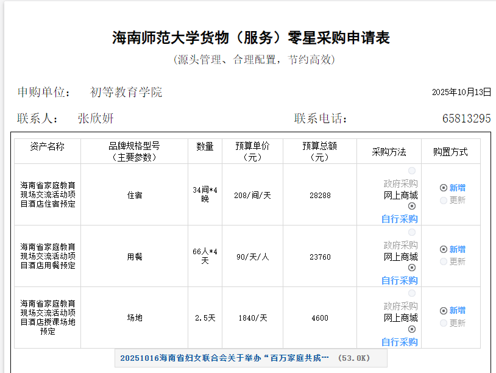This screenshot has width=496, height=373.
Task: Open the 20251016海南省妇女联合会 attachment link
Action: pyautogui.click(x=224, y=358)
